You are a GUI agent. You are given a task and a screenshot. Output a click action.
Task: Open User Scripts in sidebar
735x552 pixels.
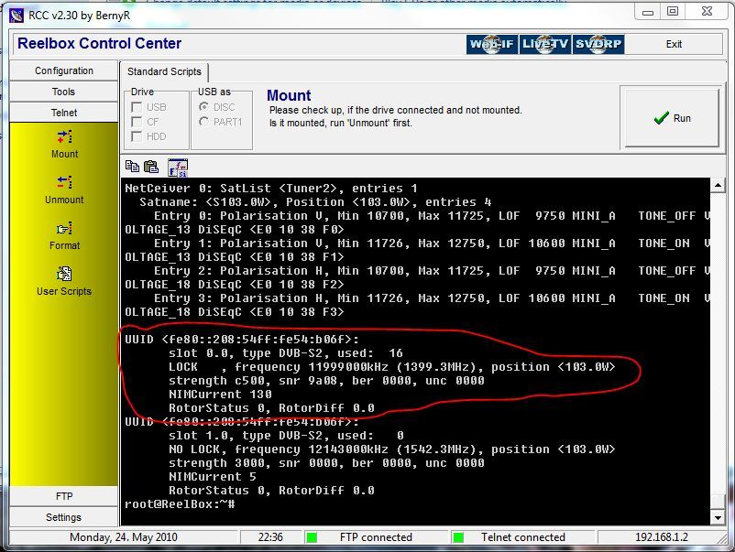click(x=64, y=281)
